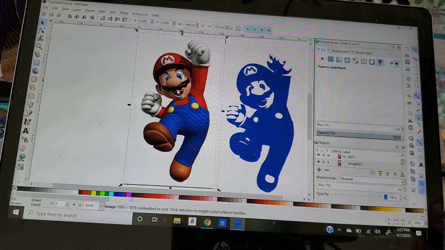The image size is (445, 250).
Task: Toggle visibility eye of image823 object
Action: pyautogui.click(x=318, y=162)
